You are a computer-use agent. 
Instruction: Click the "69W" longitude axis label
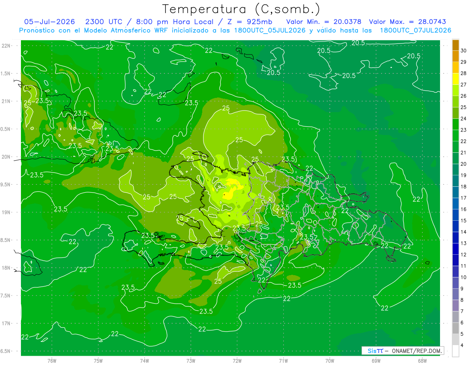tap(376, 360)
